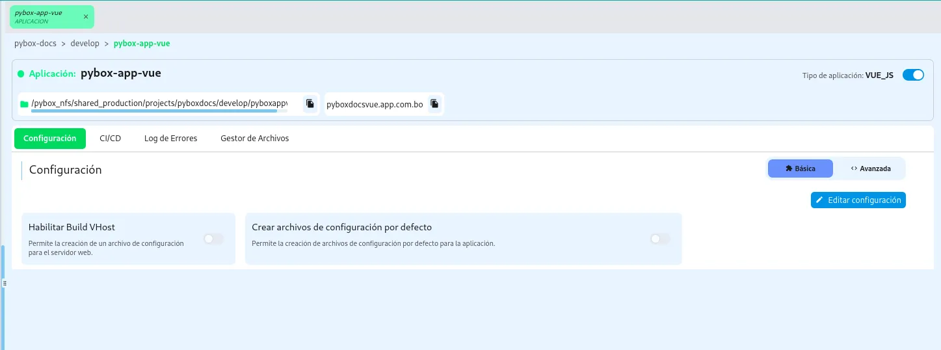Select Básica configuration mode
Viewport: 941px width, 350px height.
click(800, 168)
